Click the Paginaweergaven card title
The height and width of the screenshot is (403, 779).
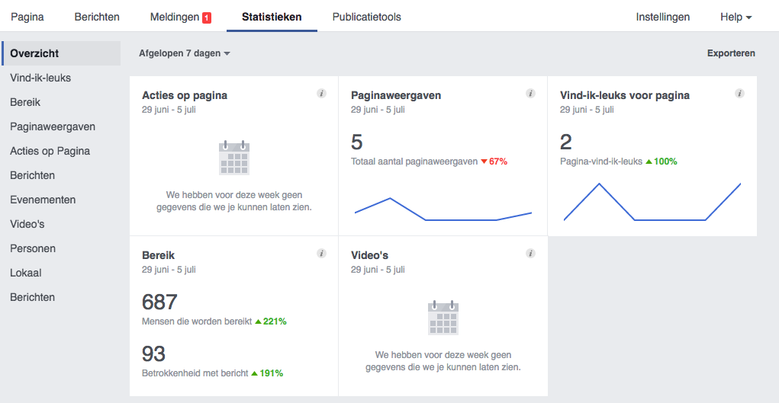(x=396, y=95)
